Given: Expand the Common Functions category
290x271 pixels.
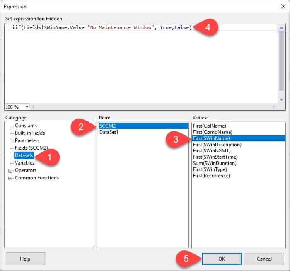Looking at the screenshot, I should coord(10,178).
